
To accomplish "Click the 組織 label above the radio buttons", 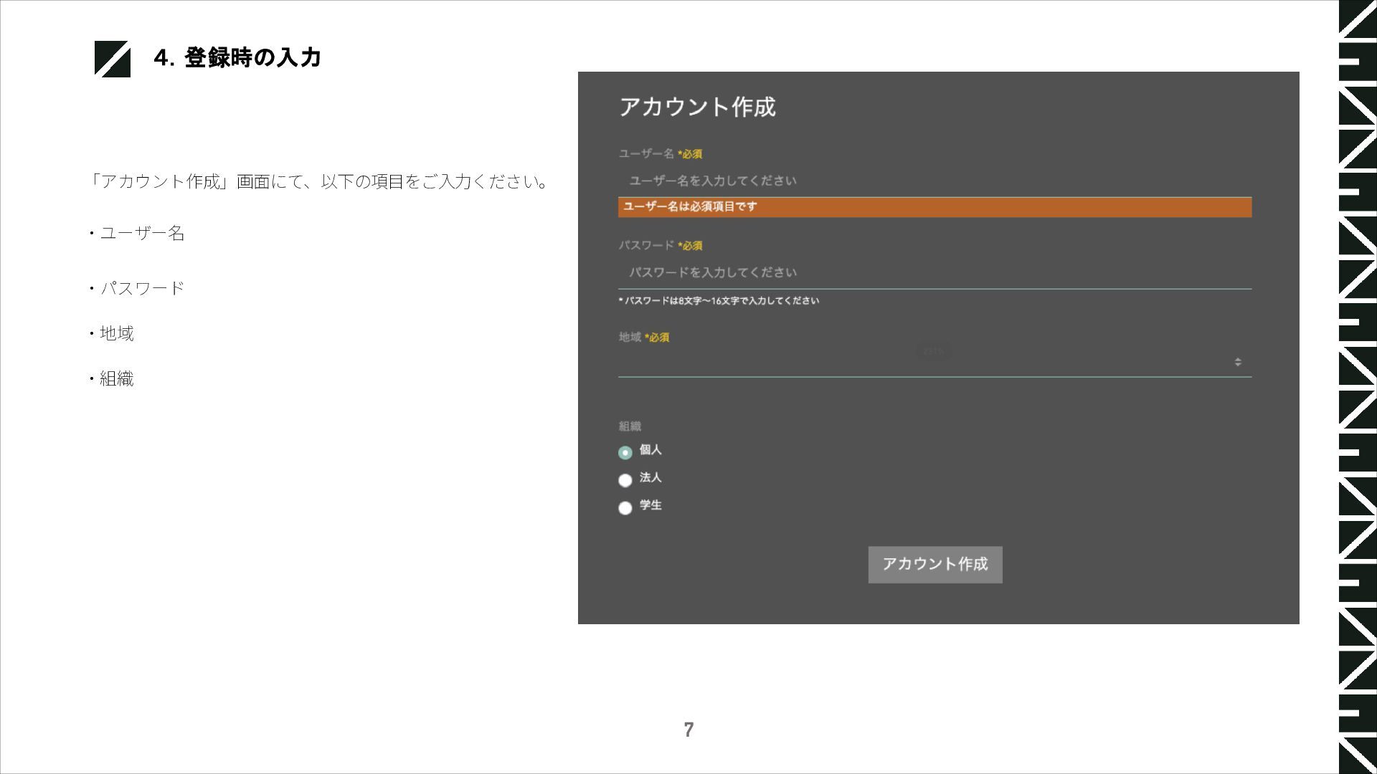I will (x=630, y=426).
